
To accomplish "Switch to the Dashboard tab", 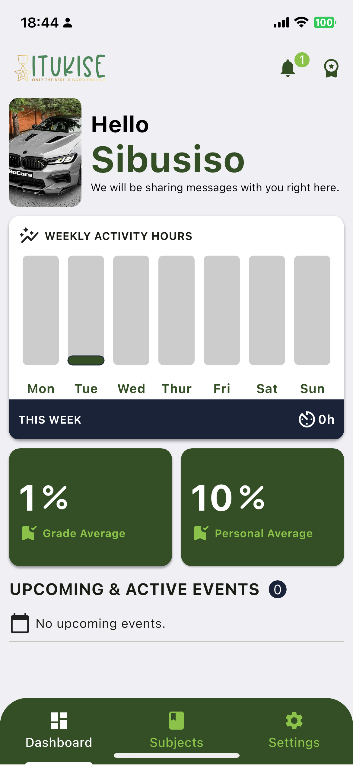I will [59, 729].
